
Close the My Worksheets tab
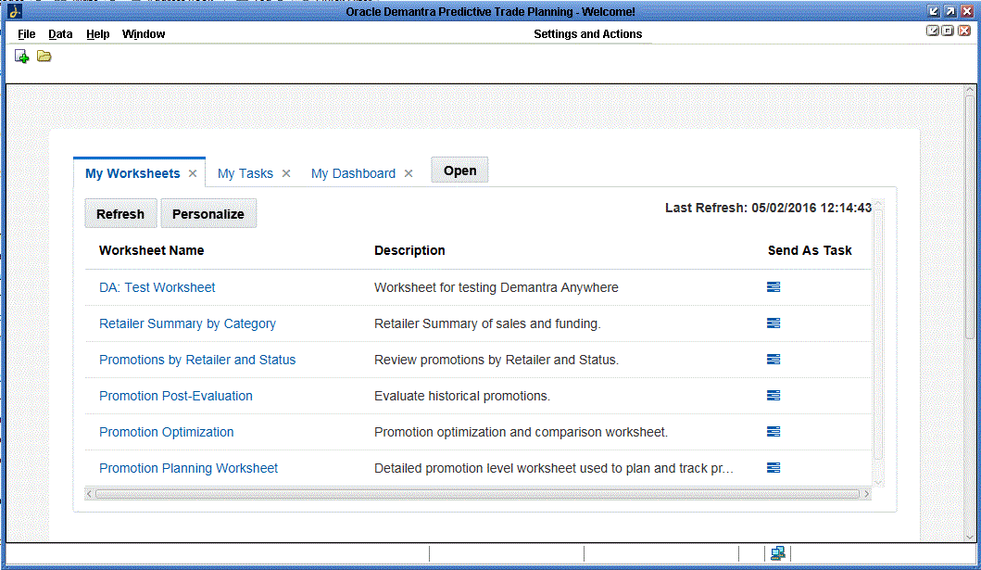pos(193,173)
